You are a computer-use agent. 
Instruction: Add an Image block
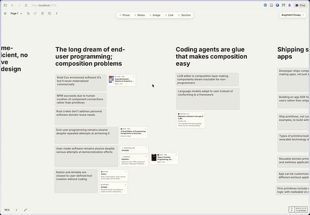pyautogui.click(x=155, y=15)
